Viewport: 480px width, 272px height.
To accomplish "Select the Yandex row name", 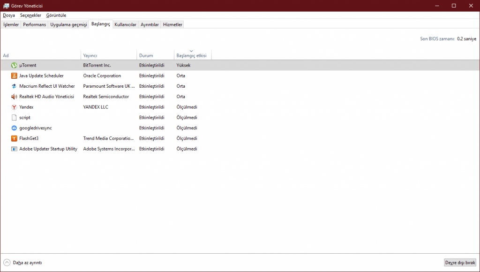I will click(x=26, y=107).
